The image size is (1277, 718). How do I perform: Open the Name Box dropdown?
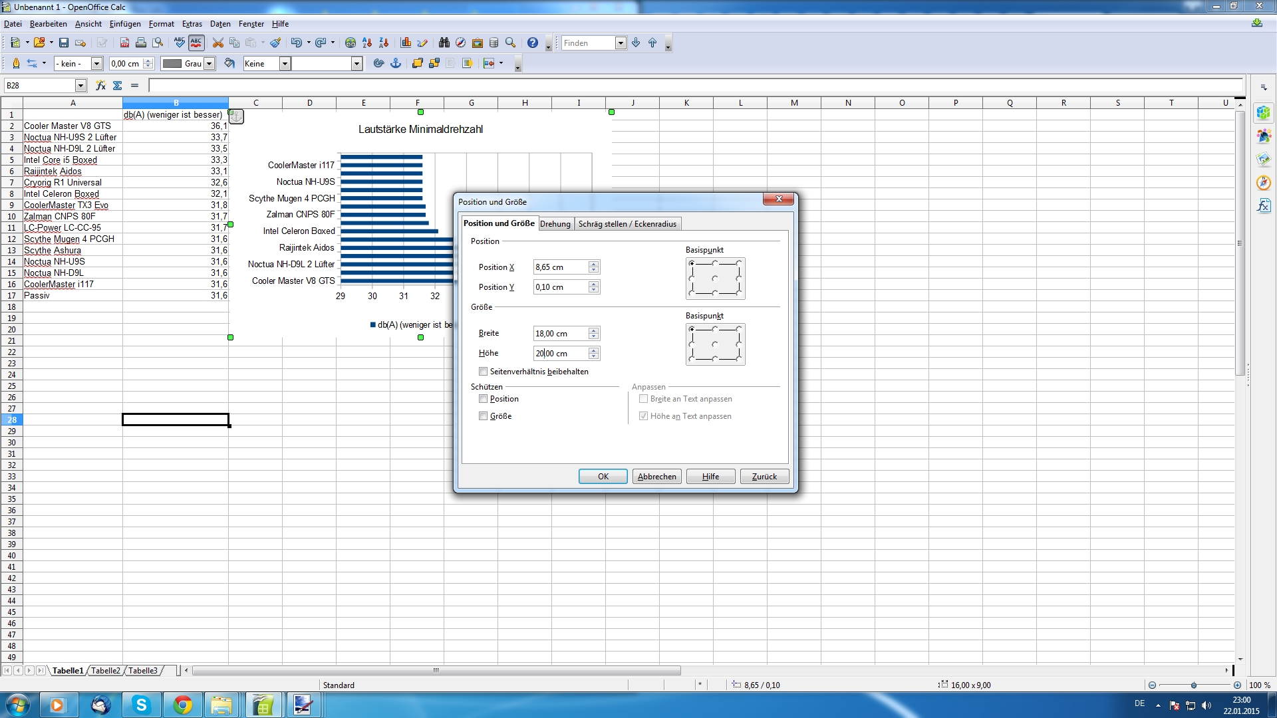(80, 86)
